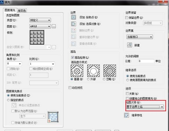The height and width of the screenshot is (131, 169).
Task: Click the Add: Pick Points (拾取点) icon
Action: pos(74,17)
